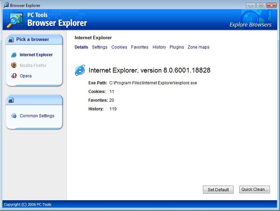Click the Quick Clean... button
280x211 pixels.
tap(254, 189)
